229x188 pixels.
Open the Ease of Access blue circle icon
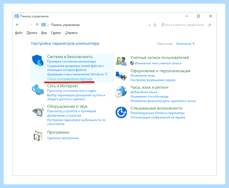[x=121, y=112]
